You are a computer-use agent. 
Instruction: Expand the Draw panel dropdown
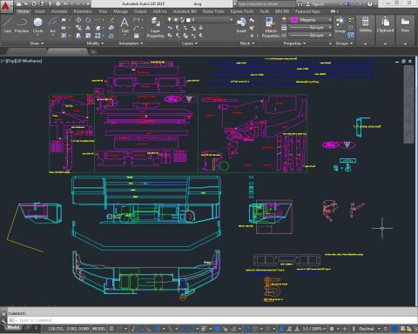[37, 43]
